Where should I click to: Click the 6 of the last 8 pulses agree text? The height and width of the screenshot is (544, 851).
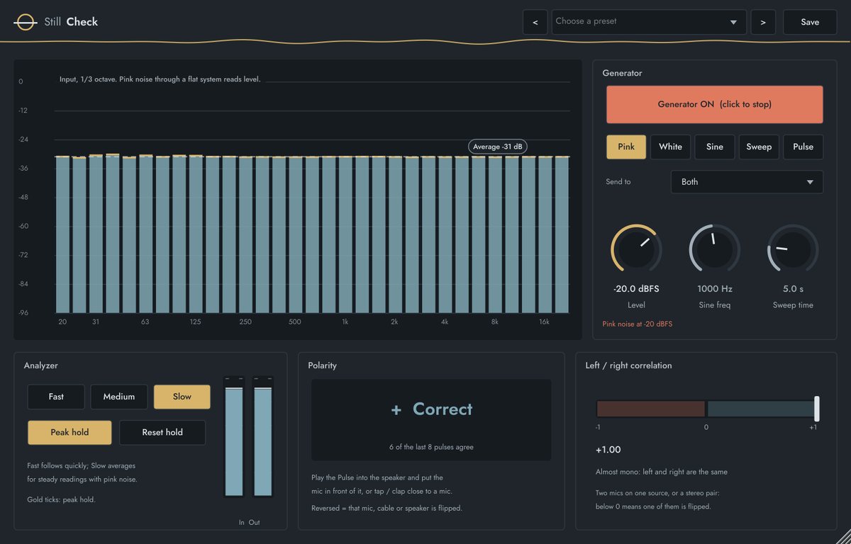431,447
